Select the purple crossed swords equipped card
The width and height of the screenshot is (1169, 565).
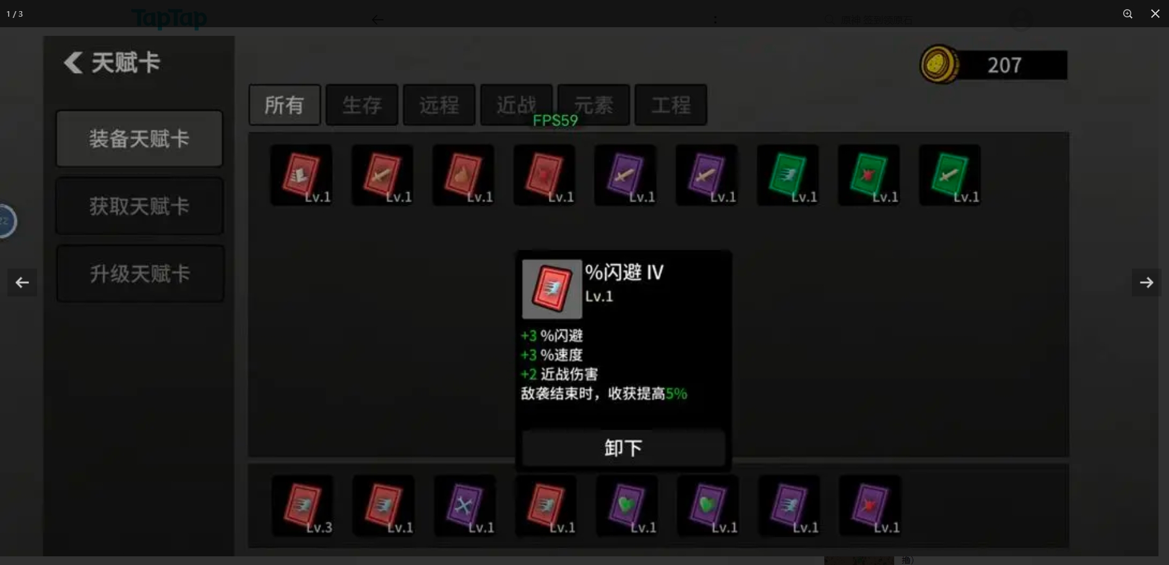click(465, 505)
